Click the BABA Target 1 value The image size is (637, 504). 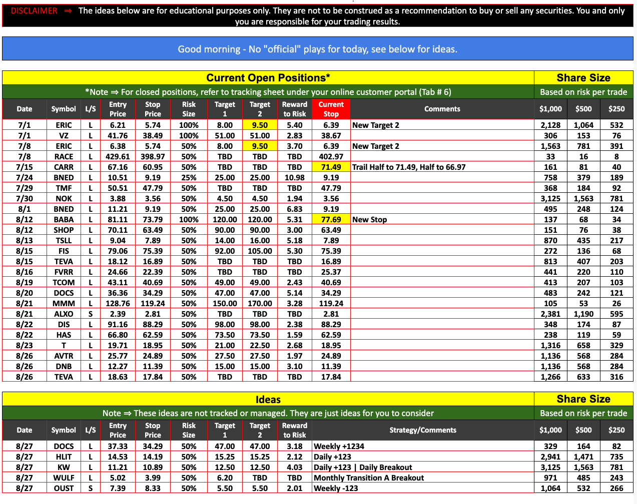pos(225,219)
